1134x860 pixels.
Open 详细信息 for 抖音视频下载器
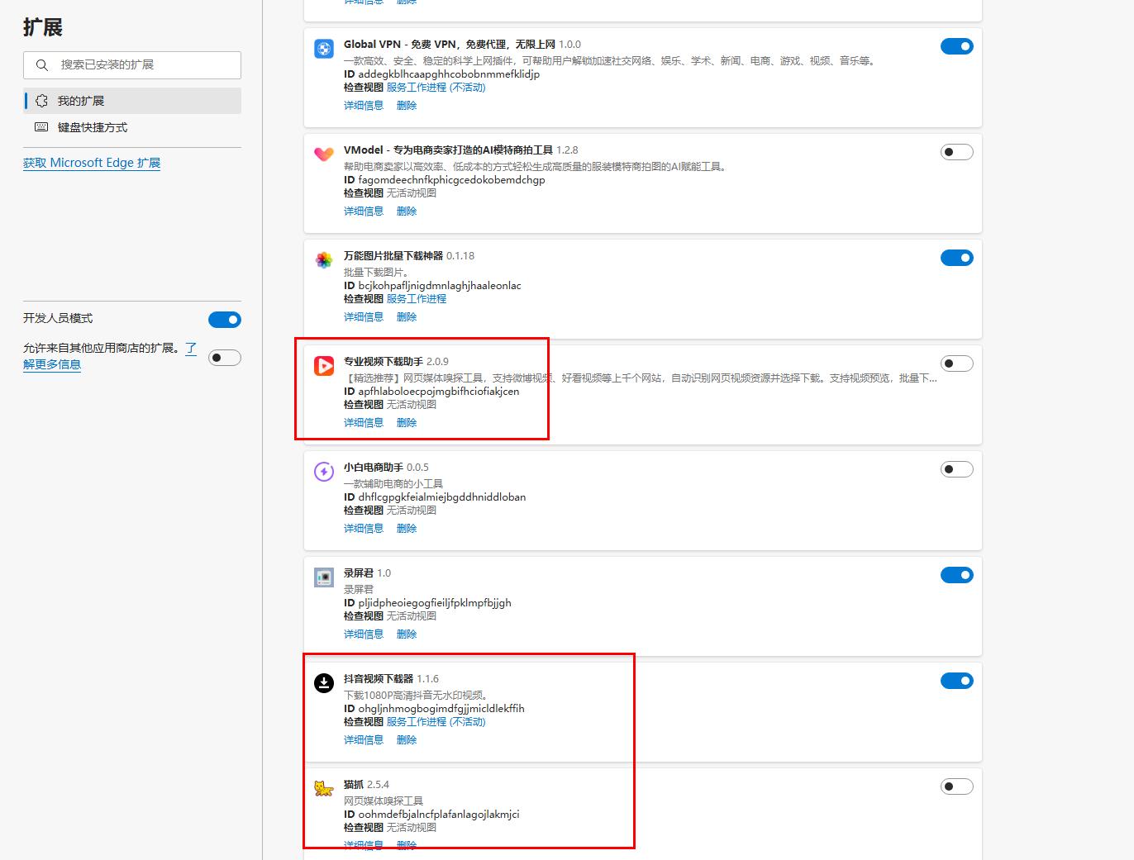click(x=364, y=740)
